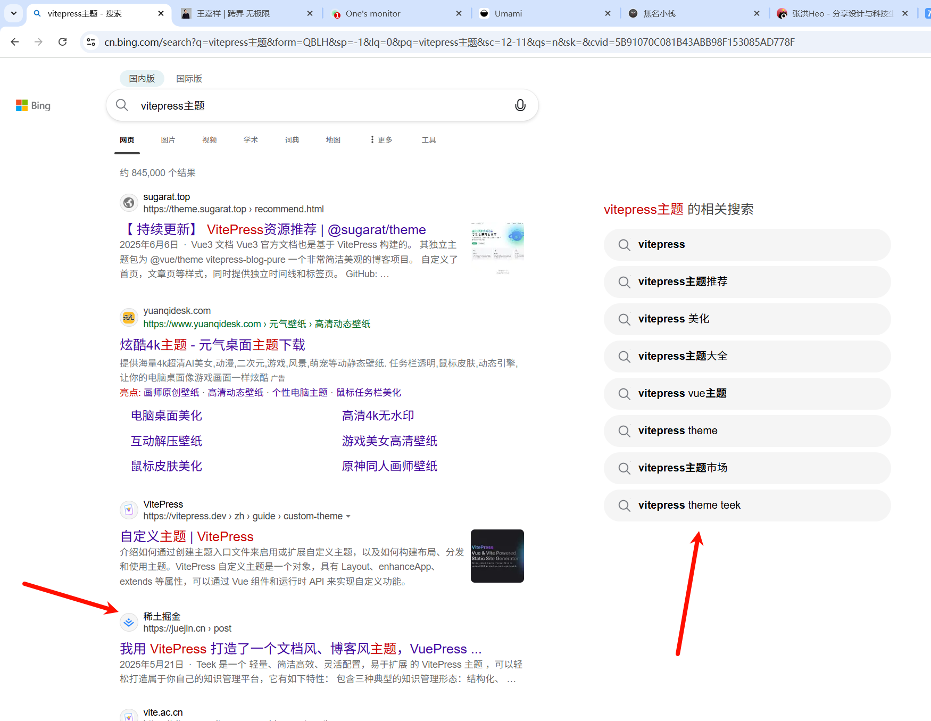Open the tab search chevron button

[x=14, y=13]
